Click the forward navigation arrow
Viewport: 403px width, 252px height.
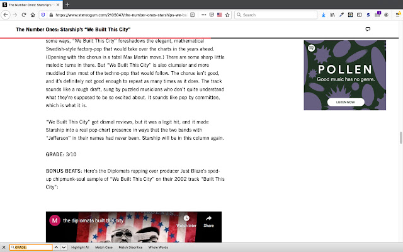(x=15, y=15)
